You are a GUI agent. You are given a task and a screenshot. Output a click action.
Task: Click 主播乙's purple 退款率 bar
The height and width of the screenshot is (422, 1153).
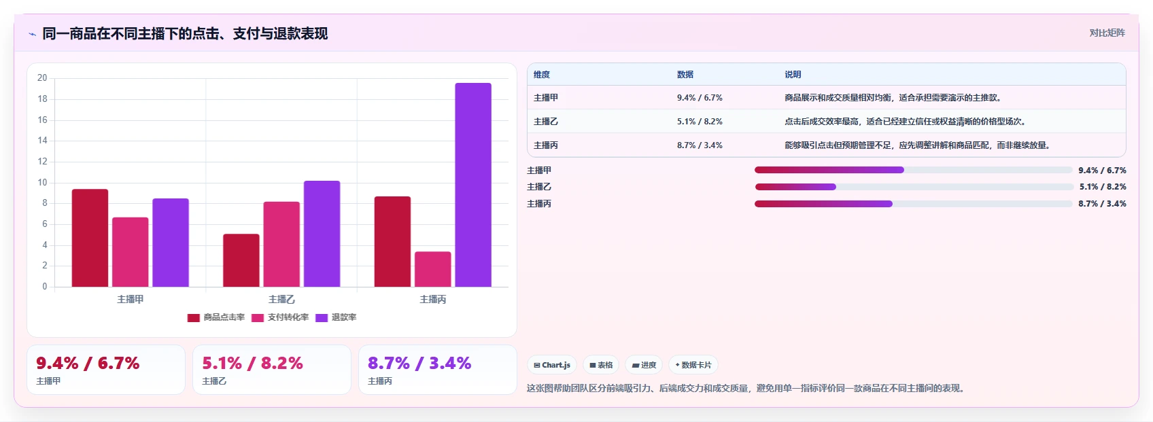click(x=322, y=234)
